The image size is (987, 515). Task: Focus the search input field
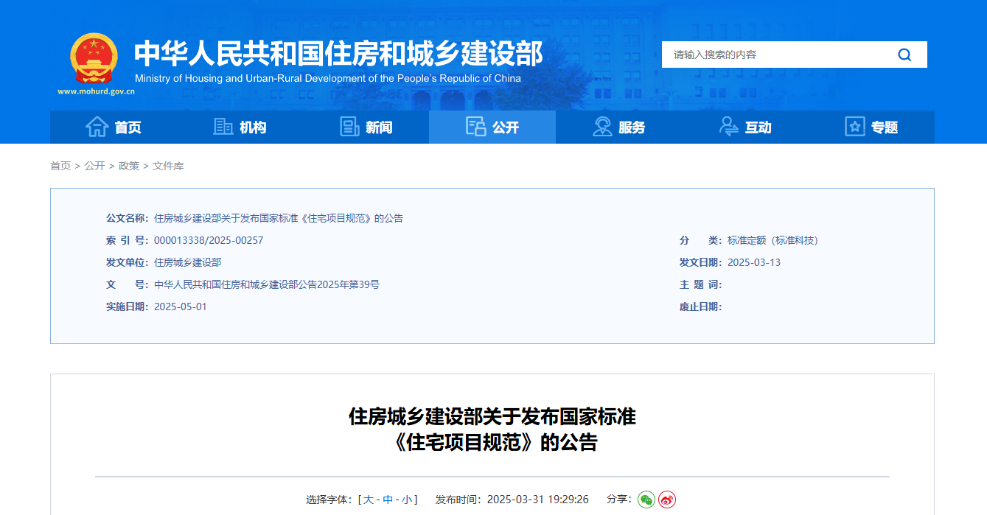[774, 55]
